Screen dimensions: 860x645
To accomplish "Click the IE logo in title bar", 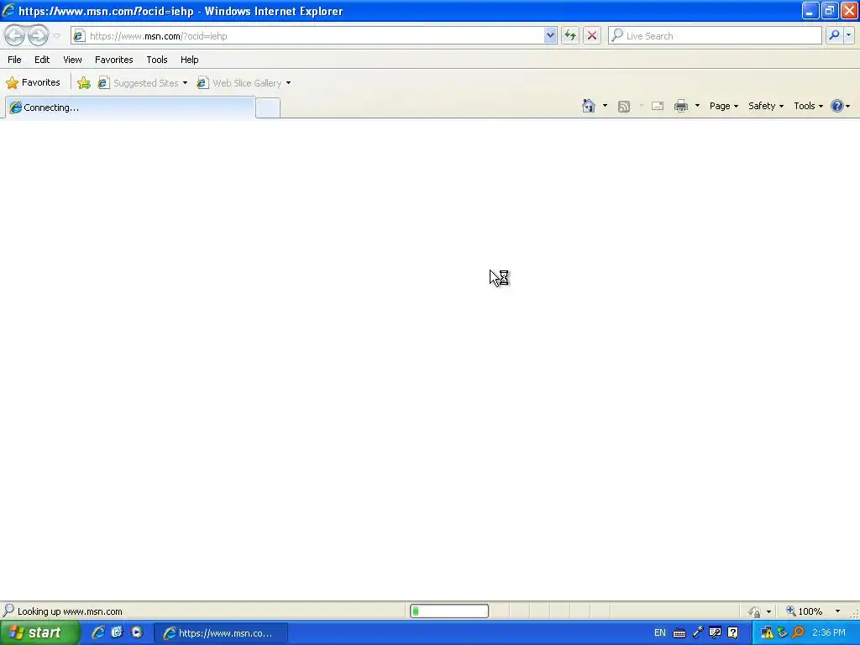I will pos(8,10).
